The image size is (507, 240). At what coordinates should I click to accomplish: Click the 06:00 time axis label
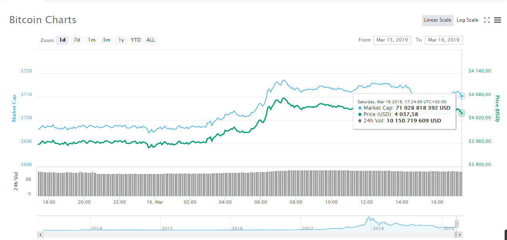point(261,202)
